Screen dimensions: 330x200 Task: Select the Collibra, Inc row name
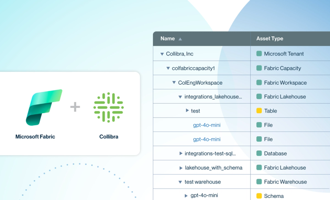(180, 54)
